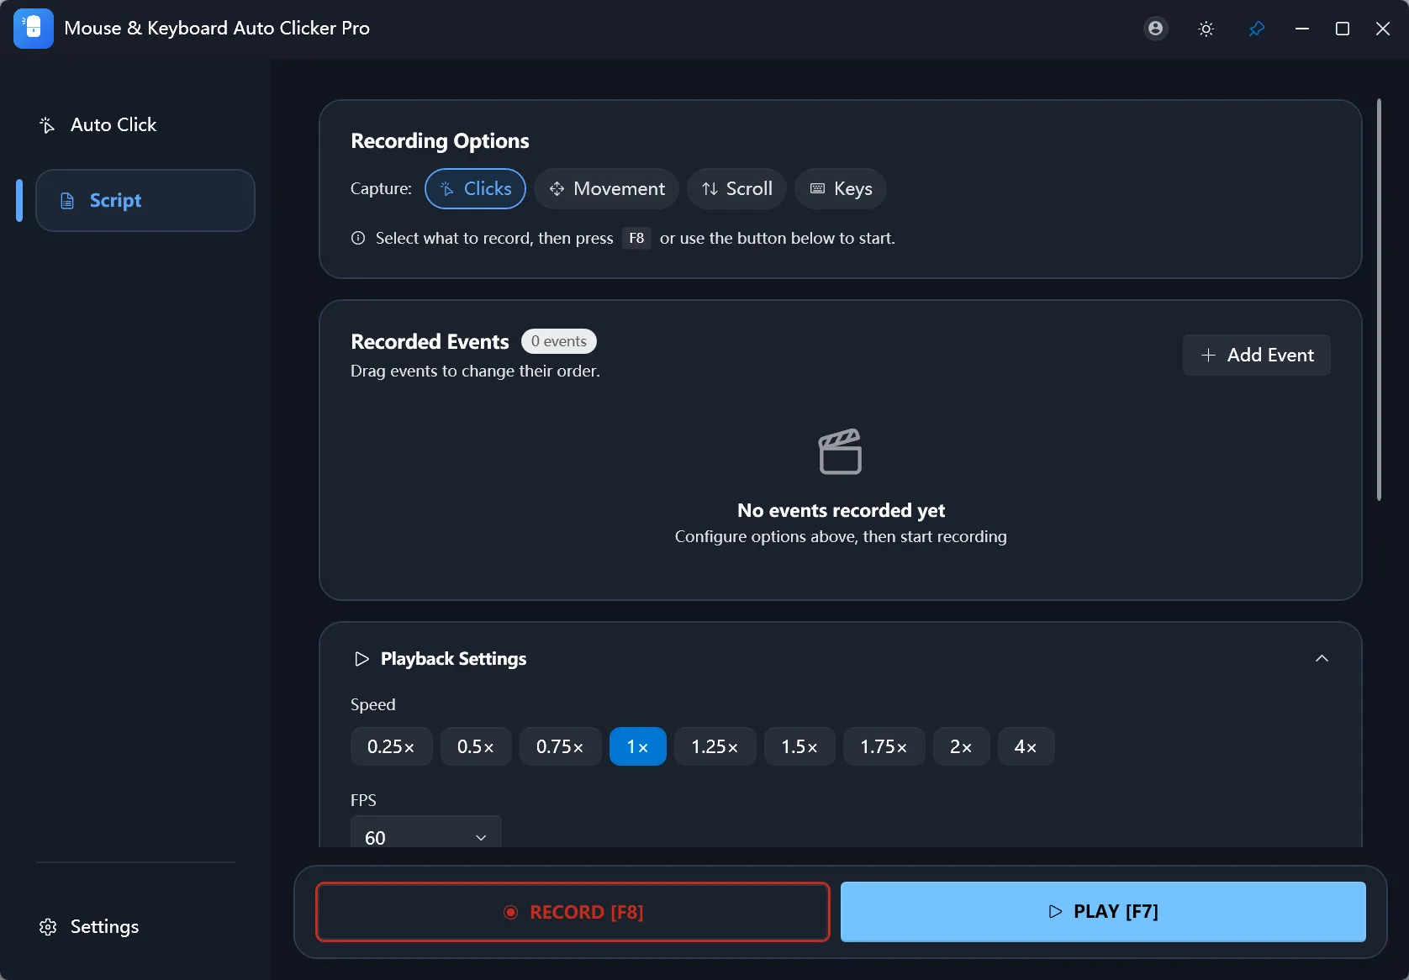
Task: Click the Playback Settings play triangle icon
Action: click(361, 659)
